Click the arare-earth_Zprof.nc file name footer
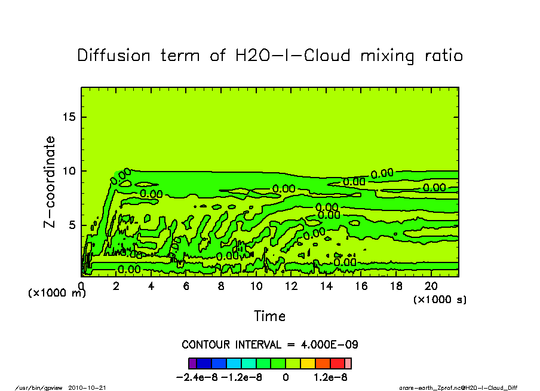The height and width of the screenshot is (391, 540). [458, 387]
